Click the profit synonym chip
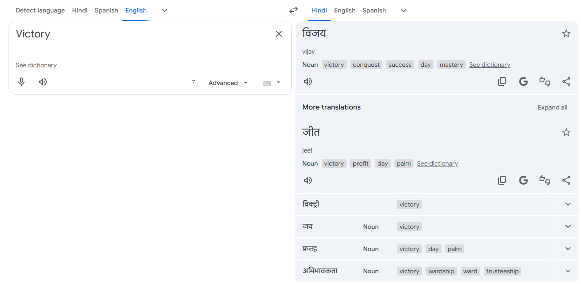 tap(360, 163)
